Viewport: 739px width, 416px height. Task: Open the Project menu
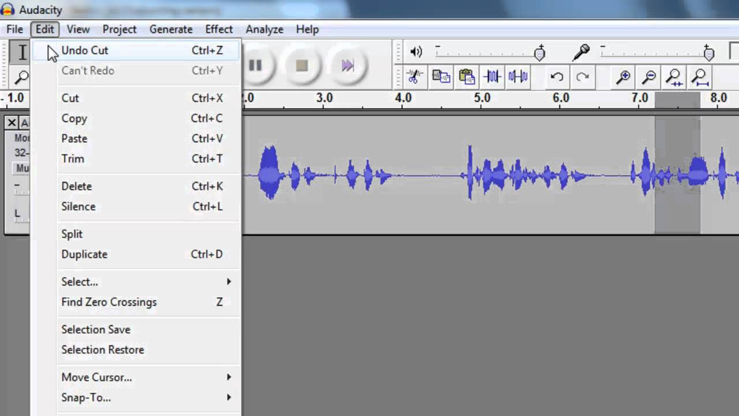click(120, 29)
